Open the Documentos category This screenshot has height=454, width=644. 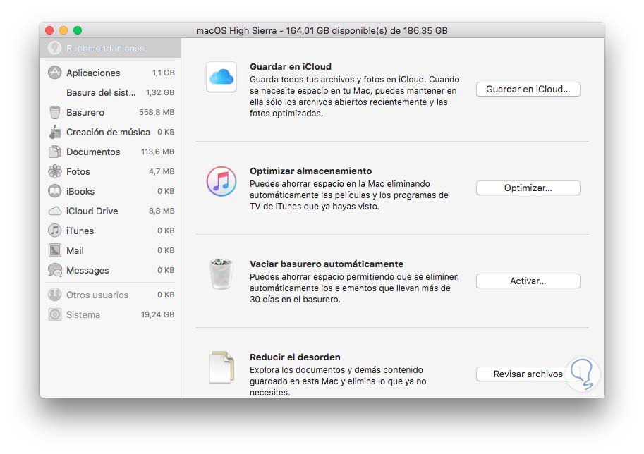[110, 152]
